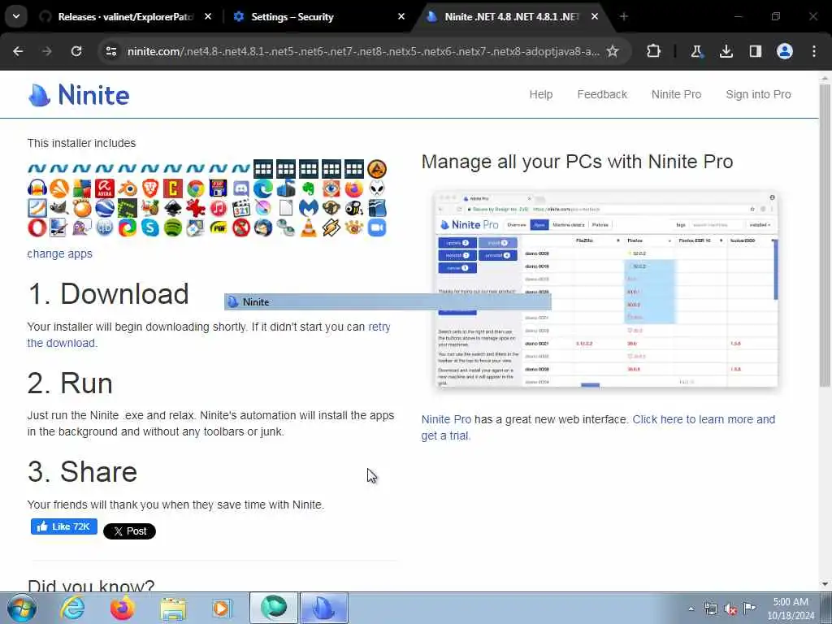
Task: Click the Malwarebytes blue icon
Action: 309,208
